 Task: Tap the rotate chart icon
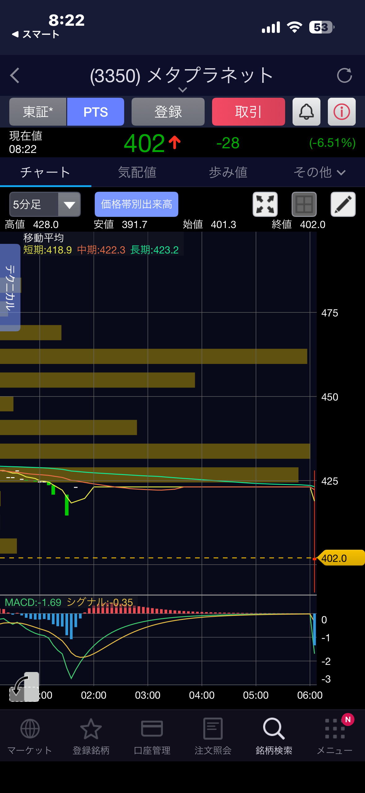(24, 687)
